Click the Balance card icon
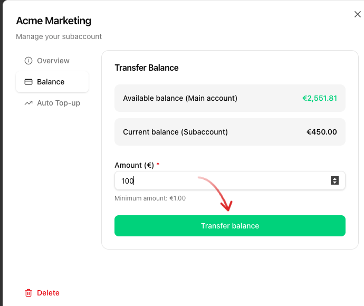The image size is (364, 306). (28, 82)
